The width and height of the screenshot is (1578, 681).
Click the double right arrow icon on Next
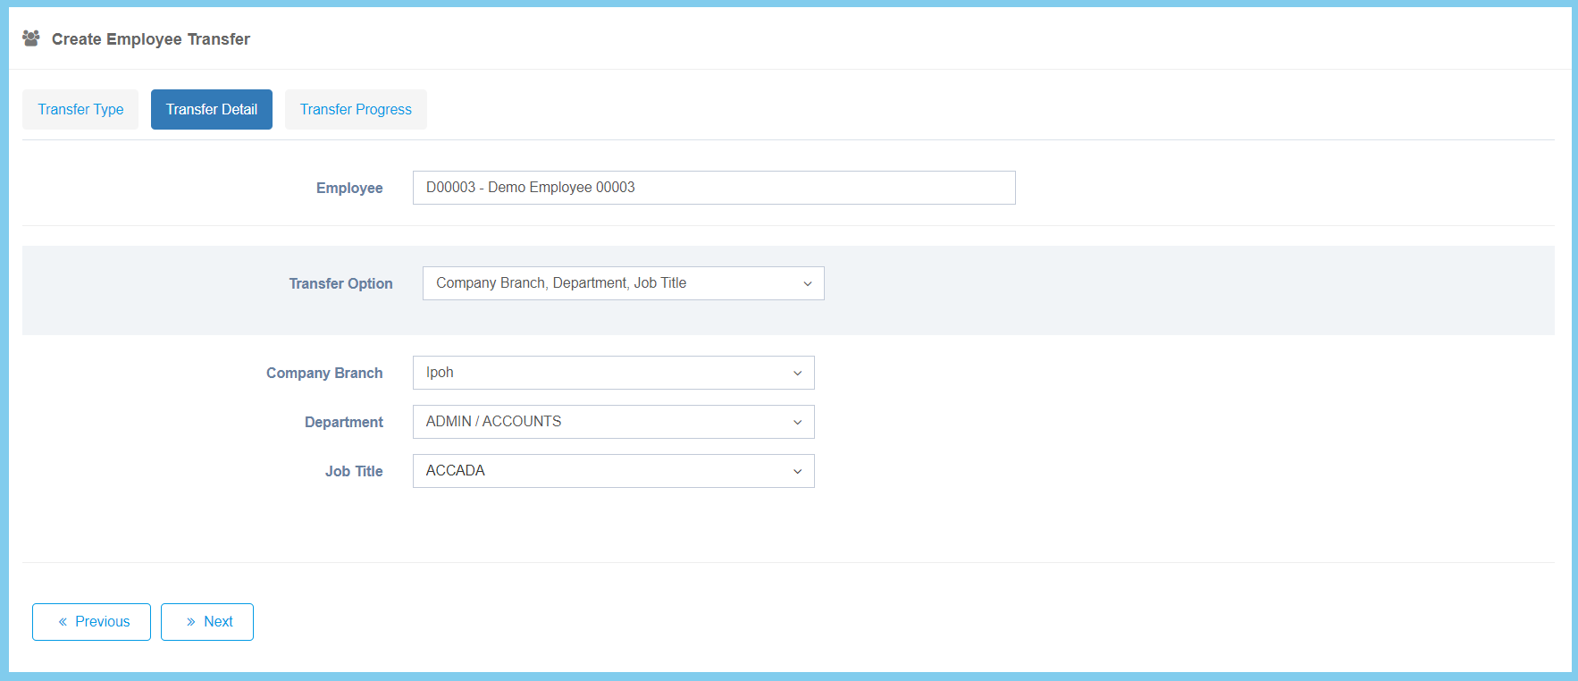pos(190,622)
